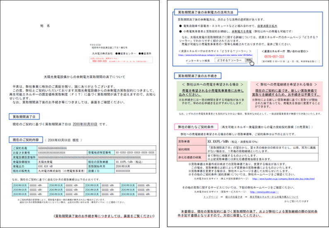Click the インターネット検索 label

tap(198, 60)
